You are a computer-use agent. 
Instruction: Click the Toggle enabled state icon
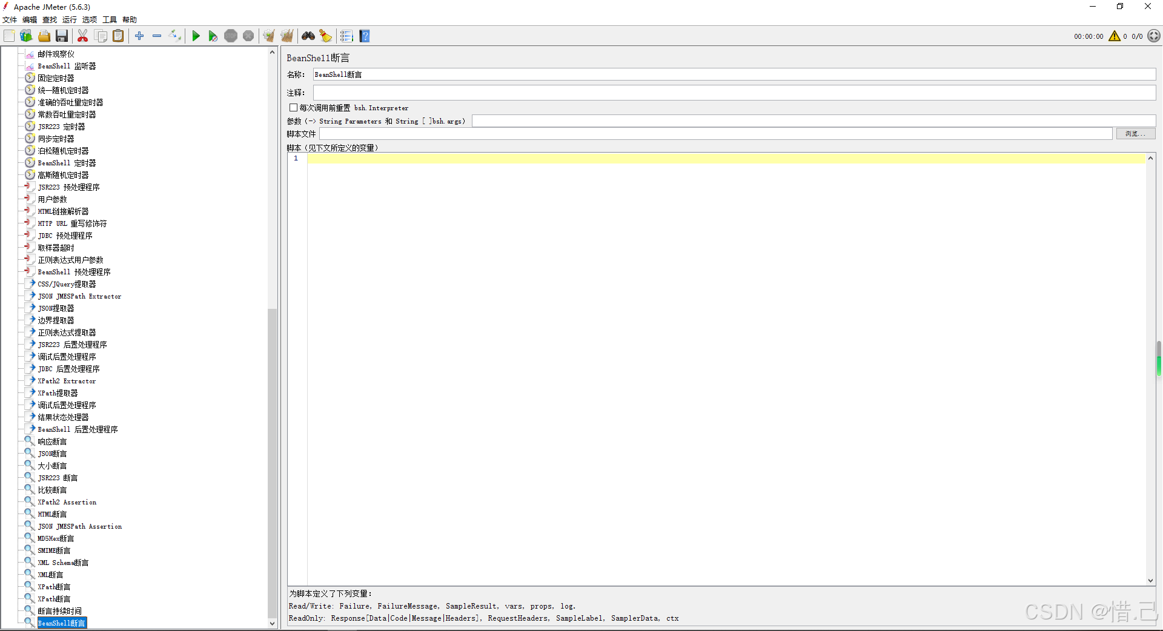[x=175, y=36]
